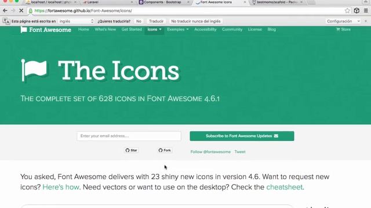Open the Get Started nav link
Screen dimensions: 371x208
pos(132,29)
